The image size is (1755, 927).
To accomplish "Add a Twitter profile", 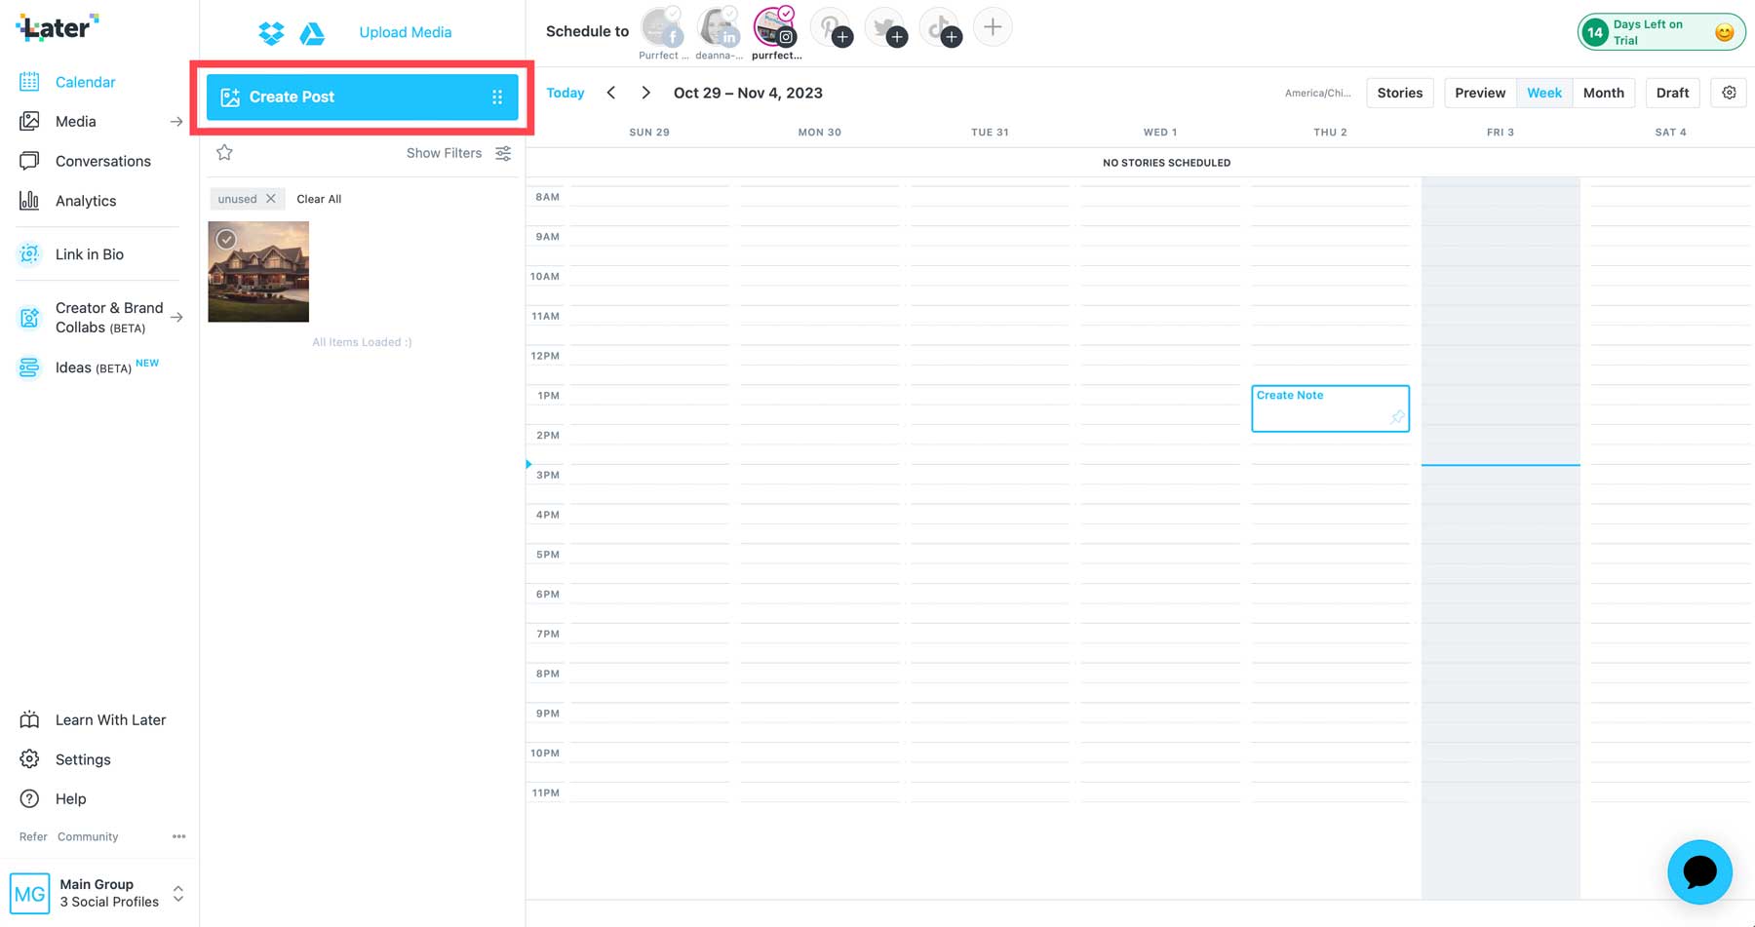I will [886, 27].
